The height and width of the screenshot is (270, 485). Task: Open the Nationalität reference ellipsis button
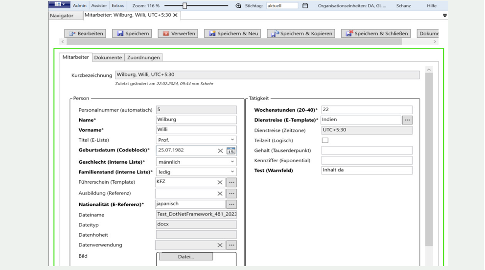pyautogui.click(x=231, y=204)
